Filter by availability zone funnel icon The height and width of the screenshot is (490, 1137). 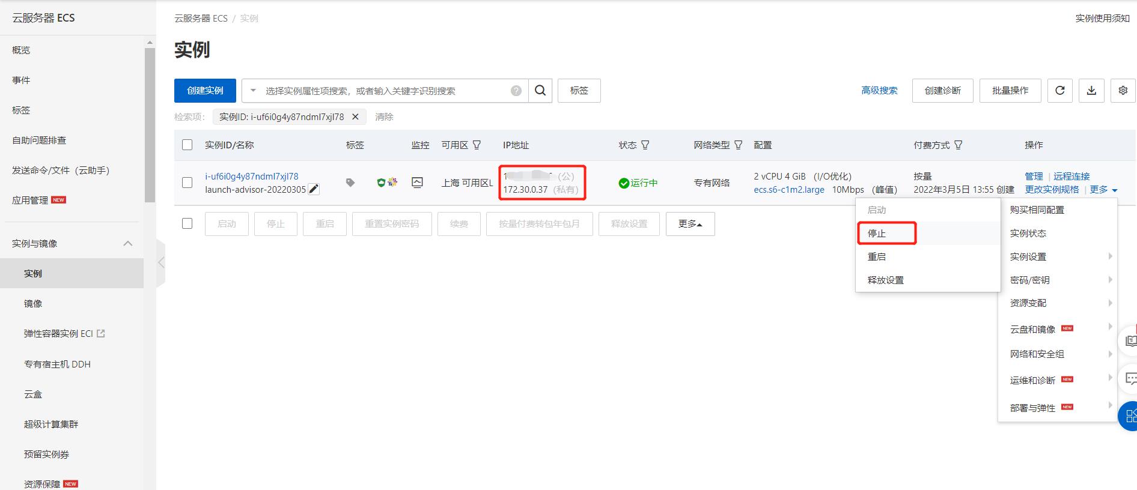pos(477,145)
